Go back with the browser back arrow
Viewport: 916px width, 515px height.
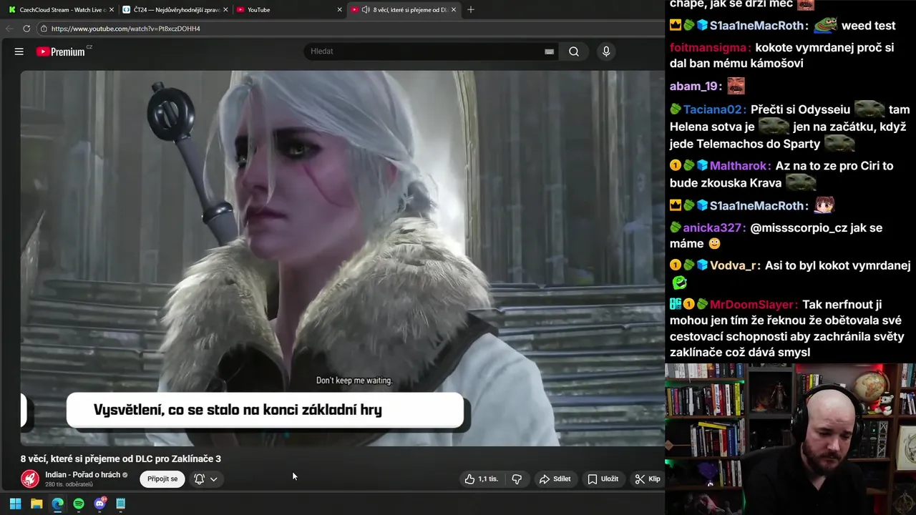coord(9,29)
